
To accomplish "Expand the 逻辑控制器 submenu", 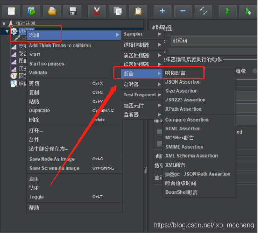I will (142, 45).
